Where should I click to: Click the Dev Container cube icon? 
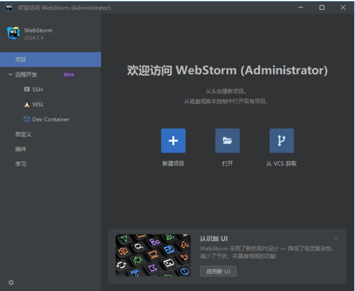pyautogui.click(x=27, y=119)
